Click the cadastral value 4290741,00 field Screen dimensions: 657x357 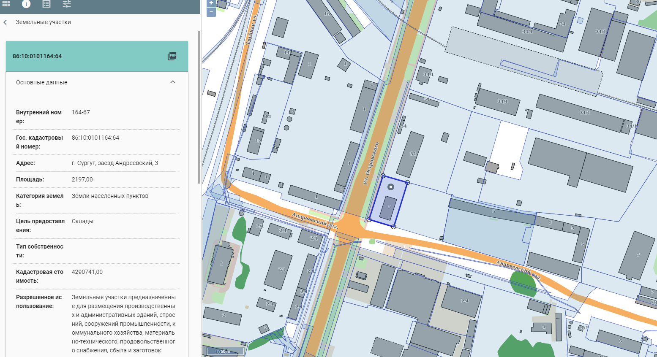pos(87,272)
